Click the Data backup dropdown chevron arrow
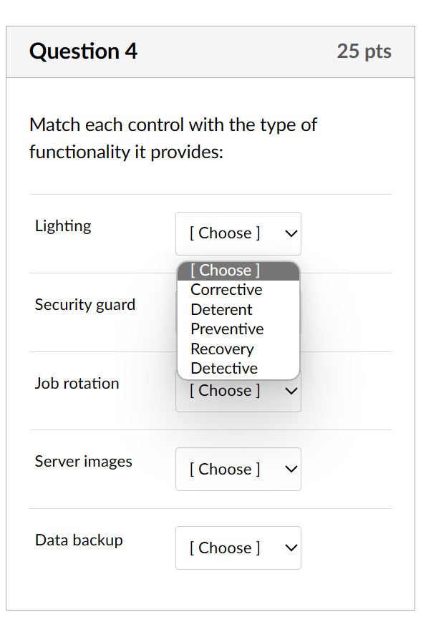Image resolution: width=426 pixels, height=632 pixels. click(x=289, y=548)
